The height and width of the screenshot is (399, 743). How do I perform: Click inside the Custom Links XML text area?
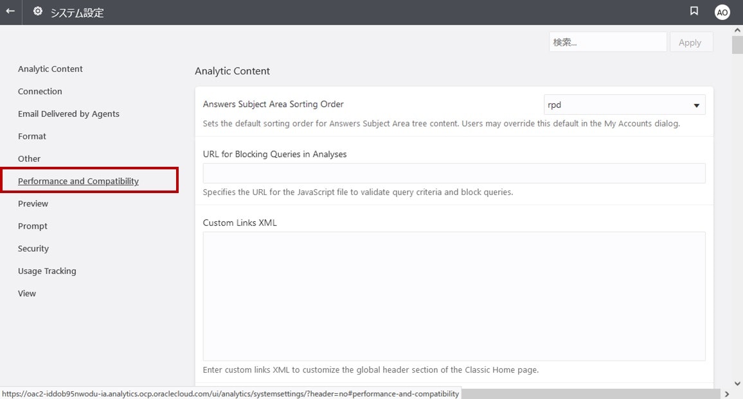tap(454, 296)
